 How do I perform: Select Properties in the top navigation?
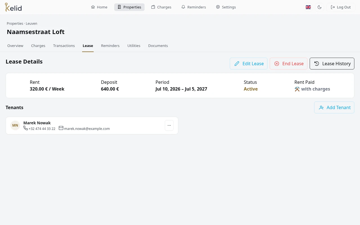click(129, 7)
